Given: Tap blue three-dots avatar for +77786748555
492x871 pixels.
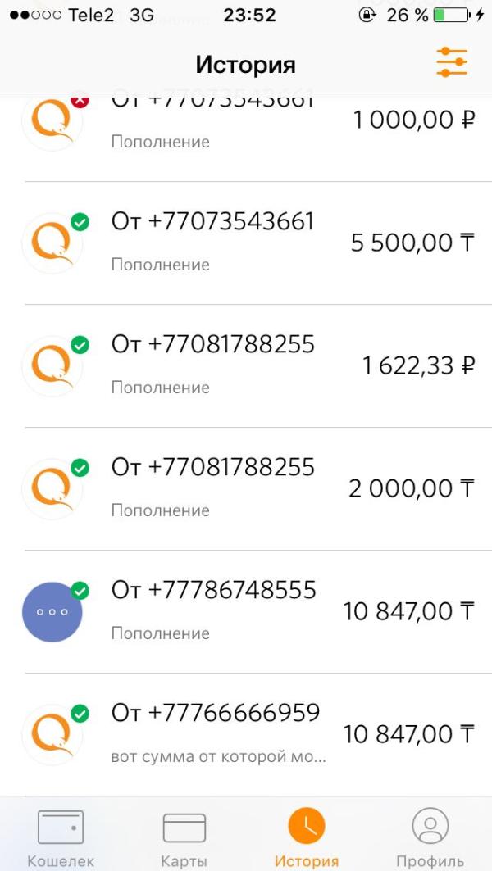Looking at the screenshot, I should coord(52,612).
